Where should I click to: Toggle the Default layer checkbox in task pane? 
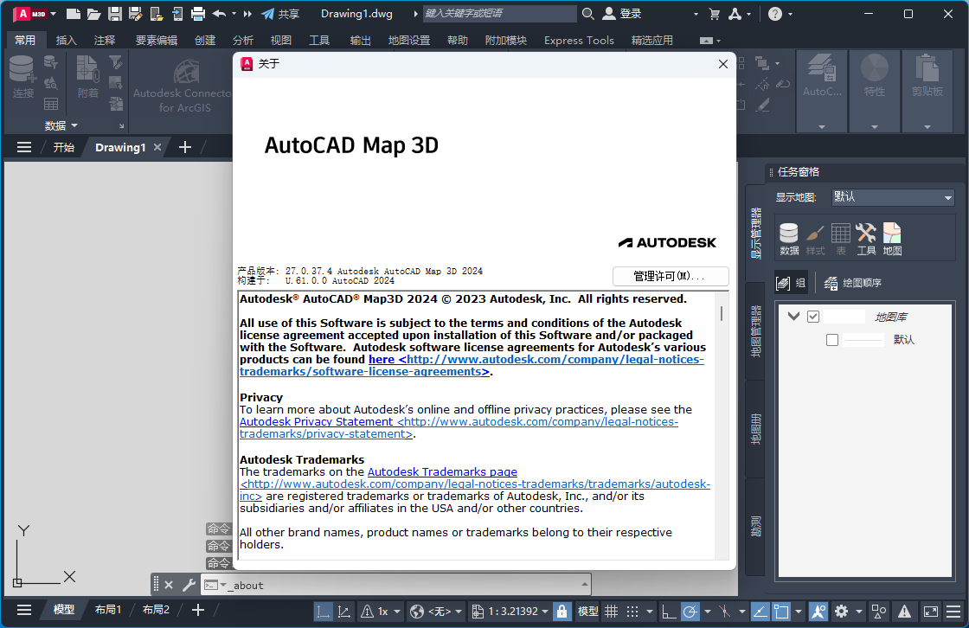832,340
